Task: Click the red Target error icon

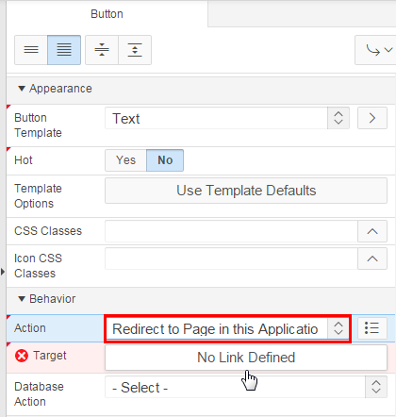Action: point(22,356)
